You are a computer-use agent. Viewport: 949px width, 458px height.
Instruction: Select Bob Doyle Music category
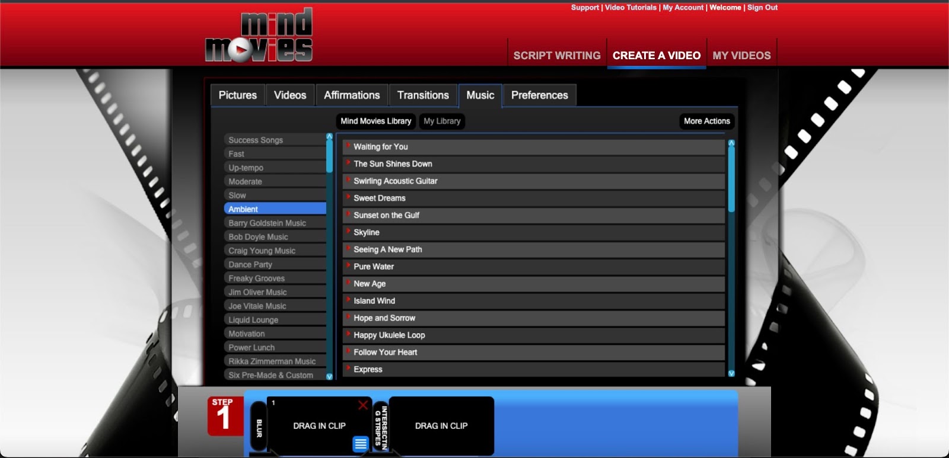pyautogui.click(x=275, y=236)
